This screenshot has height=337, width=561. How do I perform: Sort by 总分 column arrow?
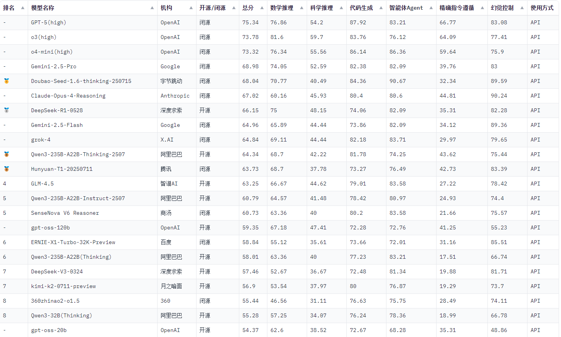262,8
